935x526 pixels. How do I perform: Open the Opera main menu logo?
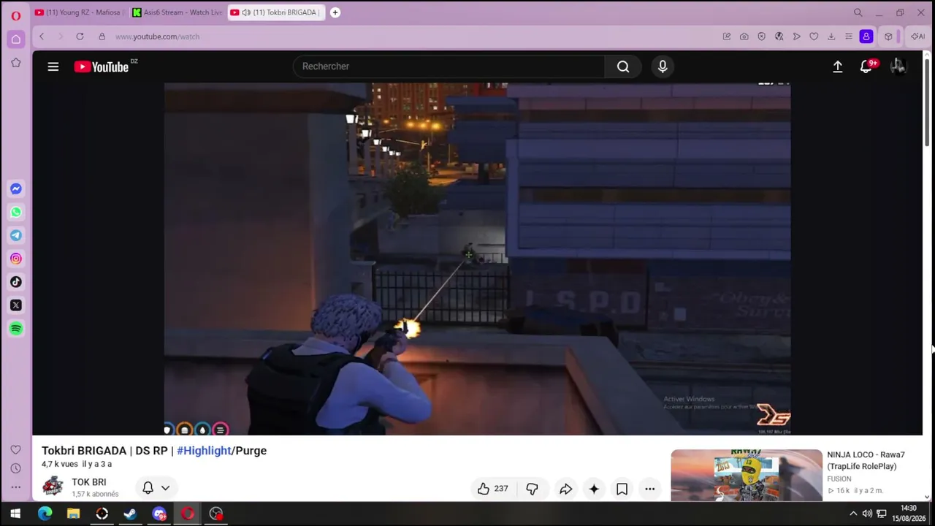(15, 15)
